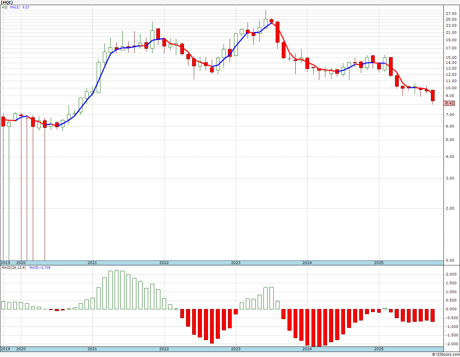This screenshot has width=460, height=357.
Task: Click the last red MACD histogram bar
Action: (x=433, y=315)
